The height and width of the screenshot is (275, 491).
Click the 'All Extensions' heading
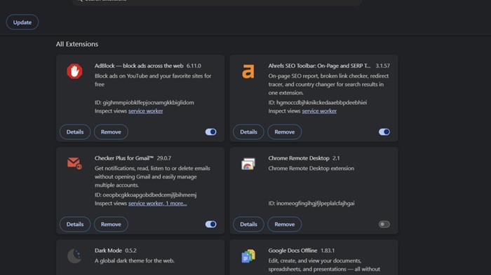77,44
